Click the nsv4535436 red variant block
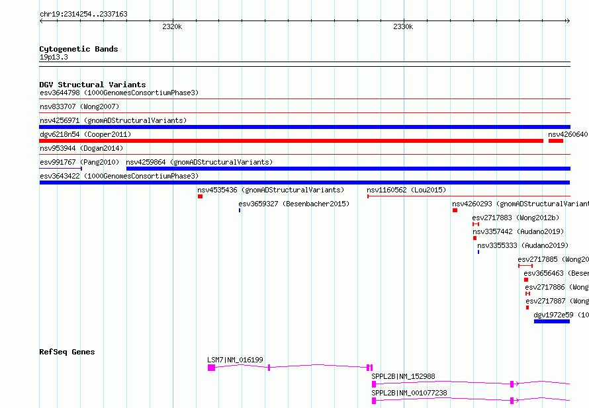This screenshot has height=408, width=589. coord(201,196)
